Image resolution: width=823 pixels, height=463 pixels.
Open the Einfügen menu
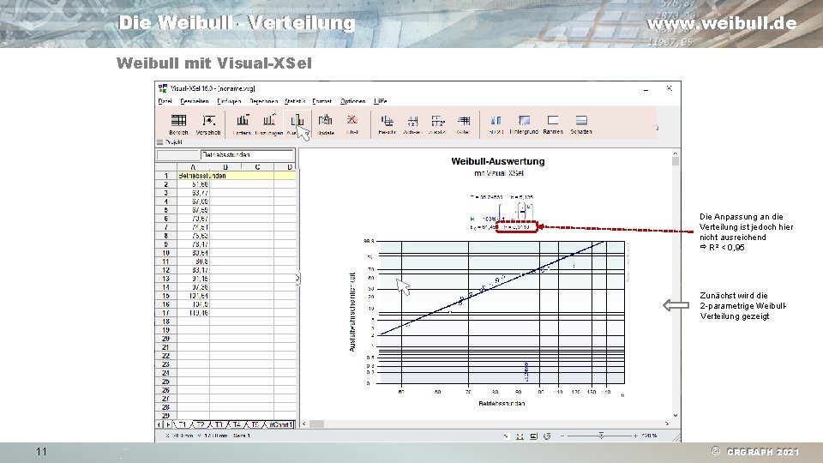tap(229, 101)
